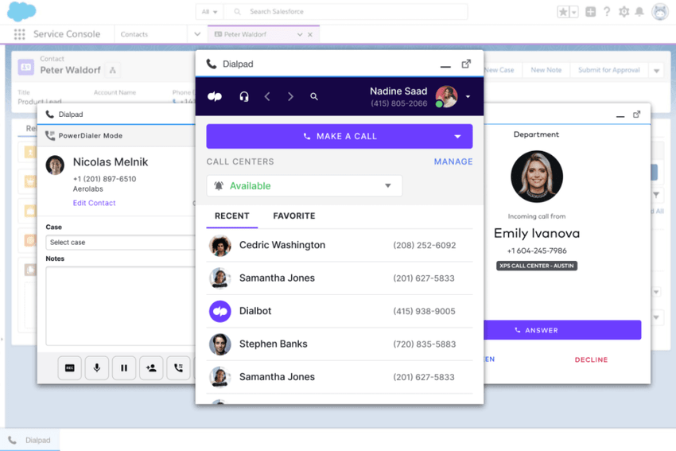Image resolution: width=676 pixels, height=451 pixels.
Task: Click Stephen Banks' avatar photo
Action: 220,344
